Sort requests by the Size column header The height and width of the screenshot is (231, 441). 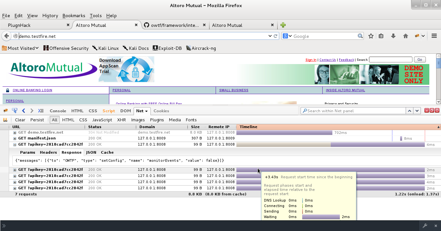coord(195,127)
